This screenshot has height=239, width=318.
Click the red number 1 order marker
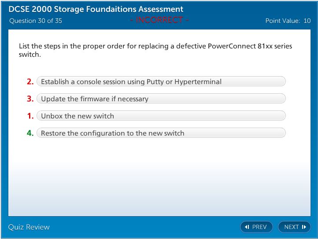pos(30,116)
